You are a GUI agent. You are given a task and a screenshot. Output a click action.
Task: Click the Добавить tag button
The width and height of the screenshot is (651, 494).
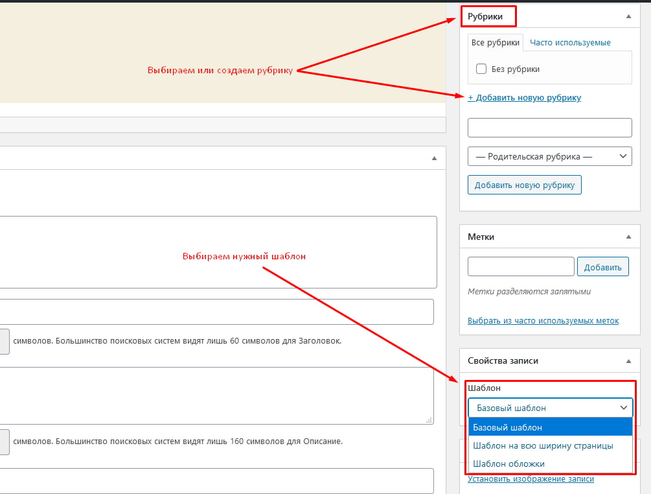[x=603, y=267]
